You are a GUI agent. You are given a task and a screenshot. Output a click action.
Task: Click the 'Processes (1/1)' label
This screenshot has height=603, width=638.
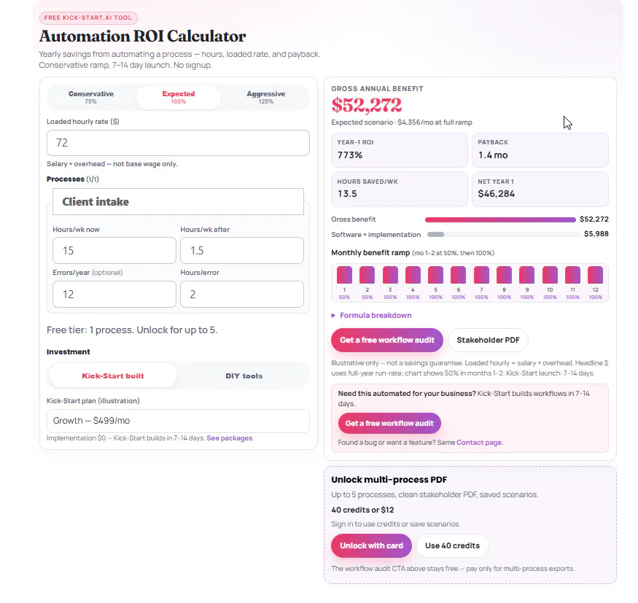pos(73,179)
